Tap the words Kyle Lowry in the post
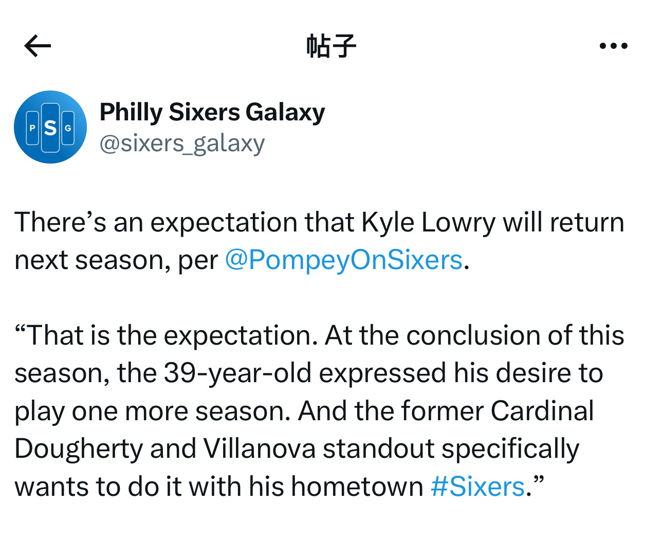663x537 pixels. pyautogui.click(x=429, y=222)
